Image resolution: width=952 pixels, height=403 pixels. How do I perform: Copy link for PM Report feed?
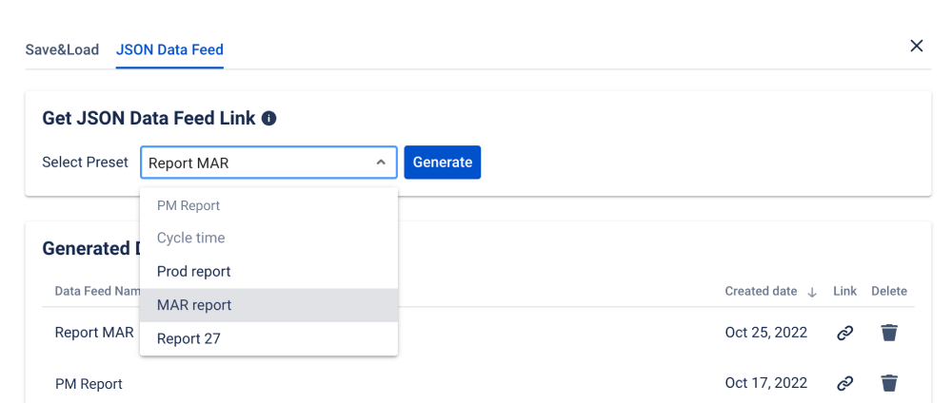(x=844, y=383)
